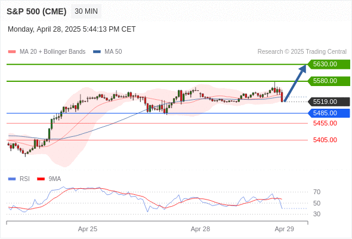Click the S&P 500 (CME) title
The image size is (352, 239).
(36, 11)
